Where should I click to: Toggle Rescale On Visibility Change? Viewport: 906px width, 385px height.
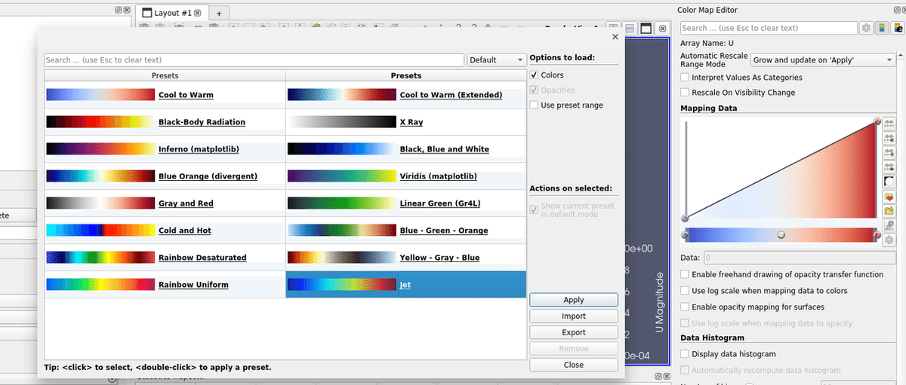(x=685, y=93)
